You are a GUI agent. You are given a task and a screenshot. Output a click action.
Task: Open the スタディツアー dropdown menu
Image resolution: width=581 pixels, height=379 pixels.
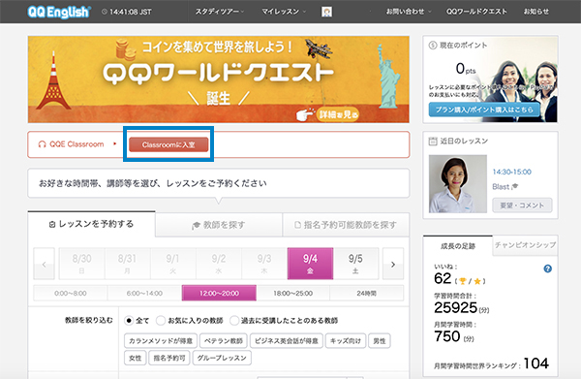tap(220, 12)
